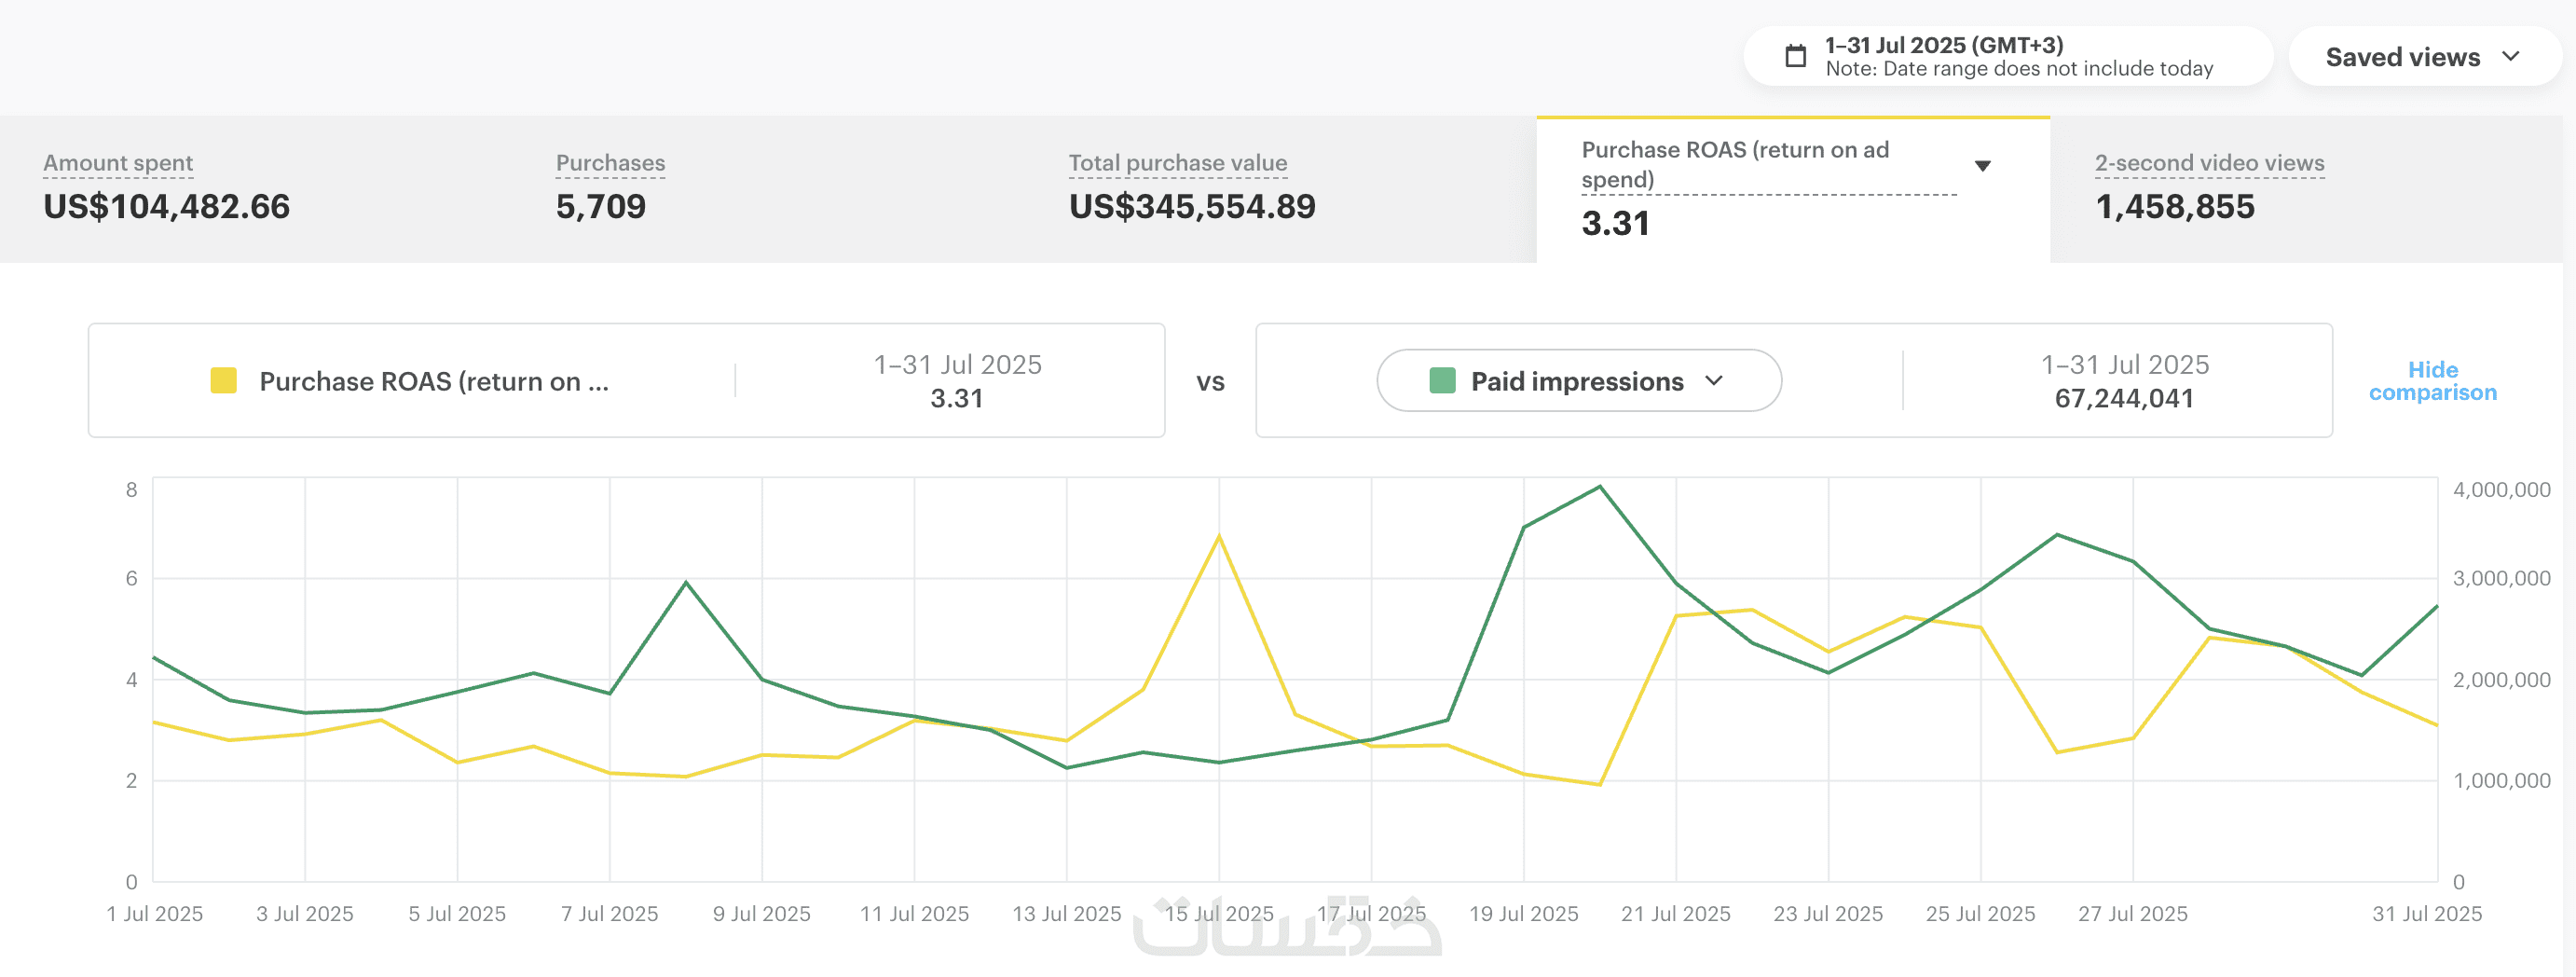Click the 19 Jul 2025 axis label
This screenshot has height=977, width=2576.
point(1522,913)
